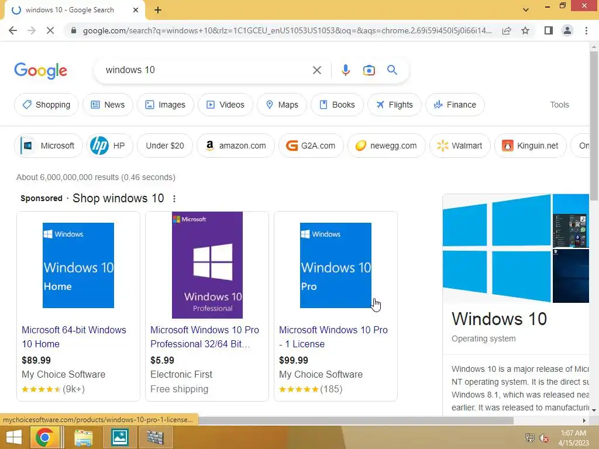Image resolution: width=599 pixels, height=449 pixels.
Task: Click the $99.99 price text
Action: [294, 360]
